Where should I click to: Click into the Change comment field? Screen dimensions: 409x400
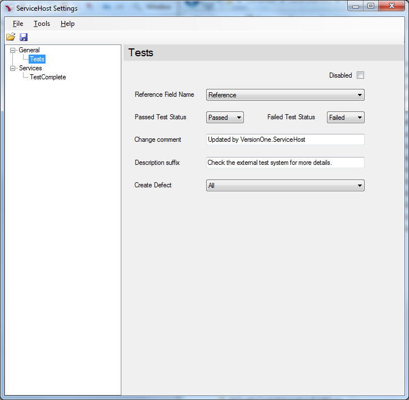pyautogui.click(x=285, y=140)
